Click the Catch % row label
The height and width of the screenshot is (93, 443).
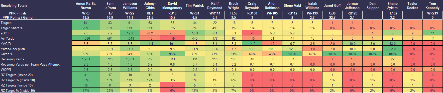7,54
